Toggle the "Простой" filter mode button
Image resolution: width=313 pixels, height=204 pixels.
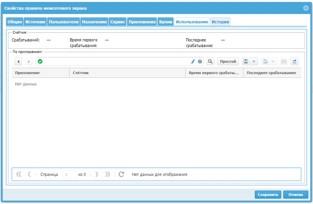[x=228, y=62]
